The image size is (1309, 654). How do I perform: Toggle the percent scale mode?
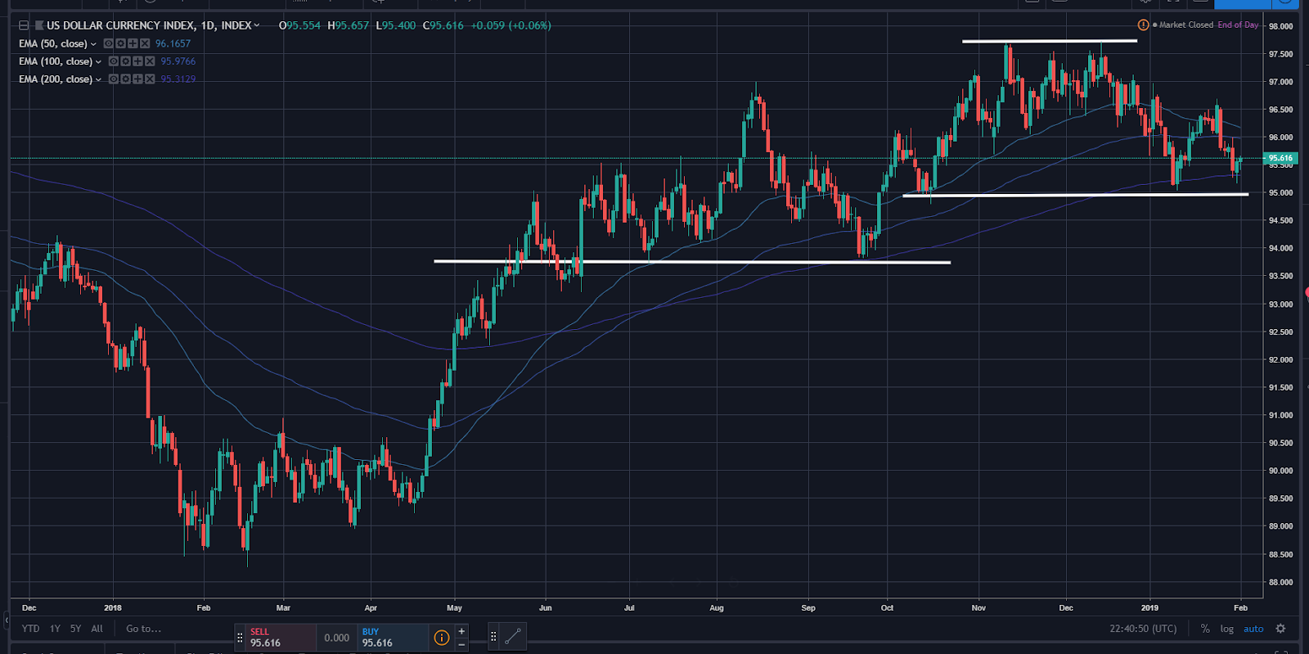tap(1205, 629)
